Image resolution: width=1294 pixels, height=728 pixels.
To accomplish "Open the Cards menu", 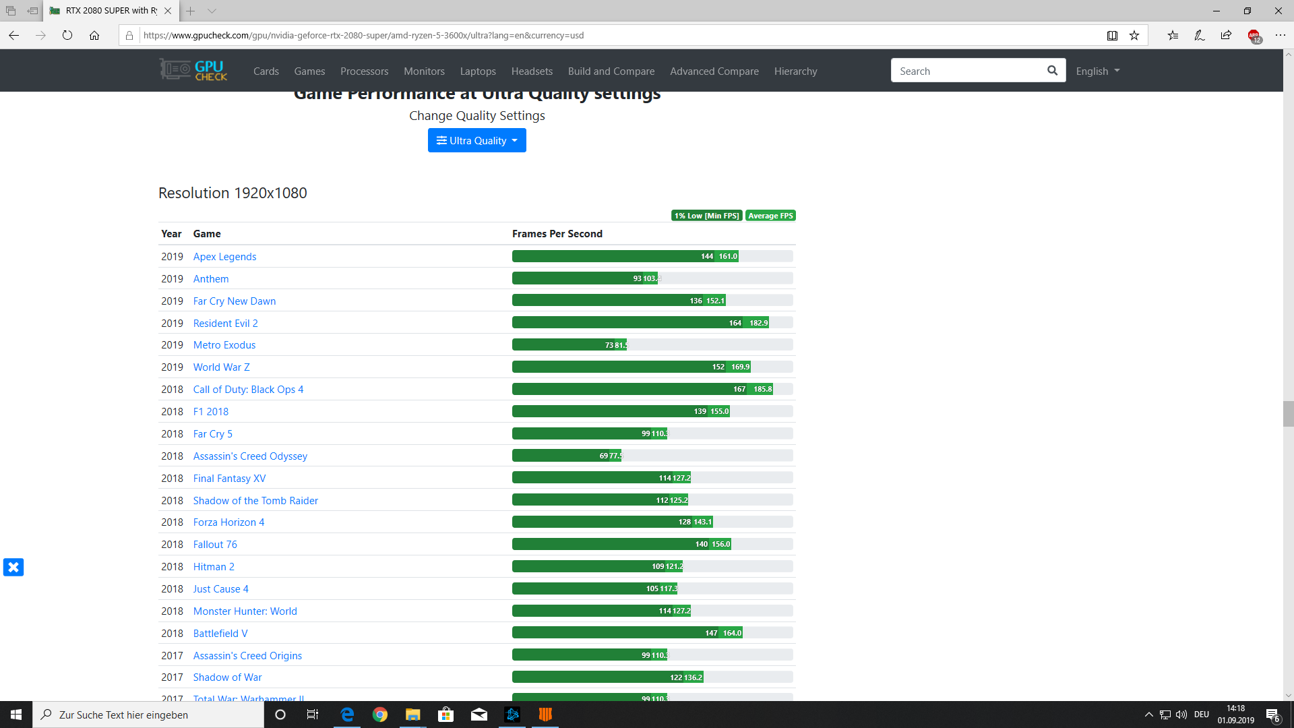I will click(266, 71).
